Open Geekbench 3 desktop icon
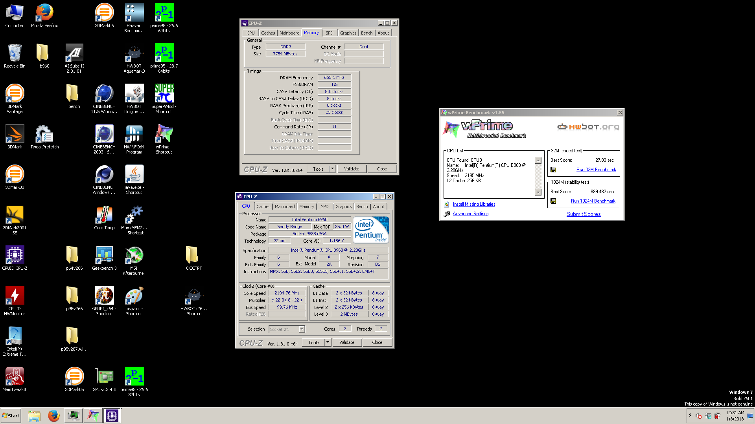This screenshot has height=424, width=755. (104, 258)
